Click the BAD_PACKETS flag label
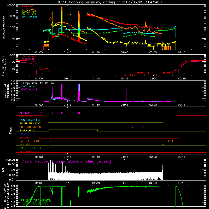The height and width of the screenshot is (209, 209). pyautogui.click(x=28, y=152)
